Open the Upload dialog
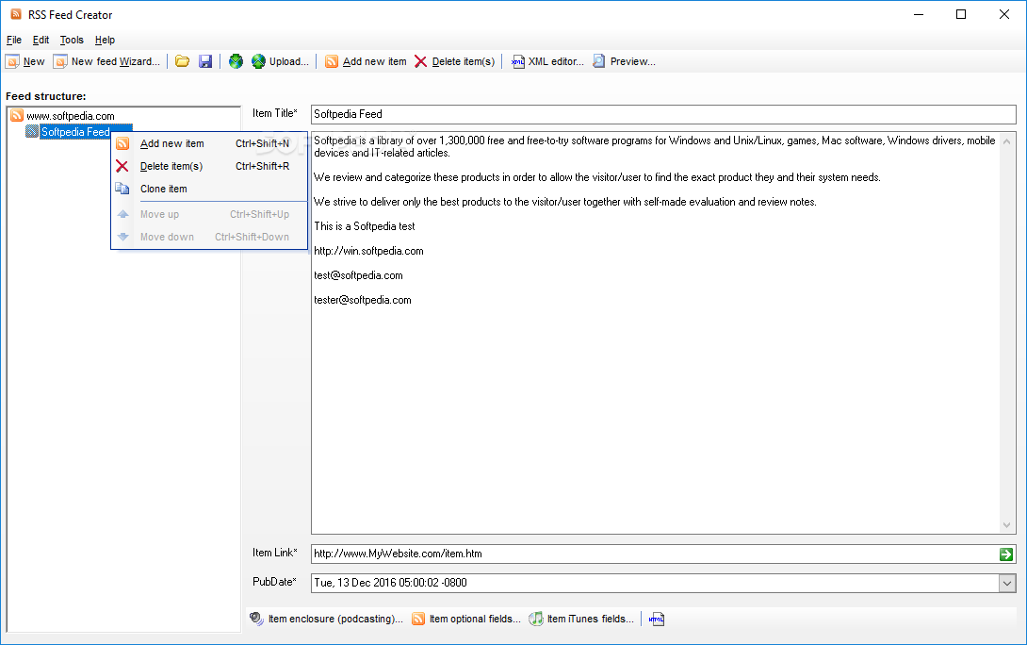 coord(281,61)
